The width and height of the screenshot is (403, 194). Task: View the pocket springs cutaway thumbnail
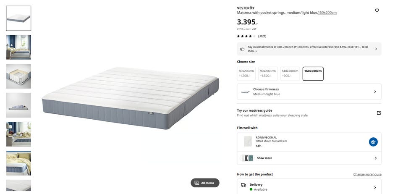click(18, 76)
